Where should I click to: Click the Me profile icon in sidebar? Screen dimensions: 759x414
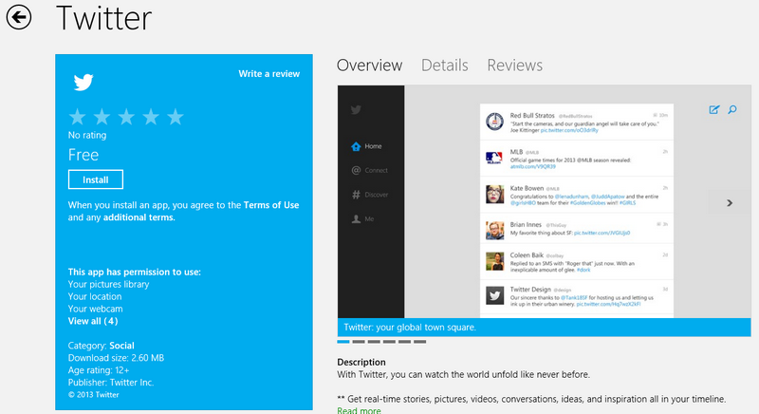point(357,218)
